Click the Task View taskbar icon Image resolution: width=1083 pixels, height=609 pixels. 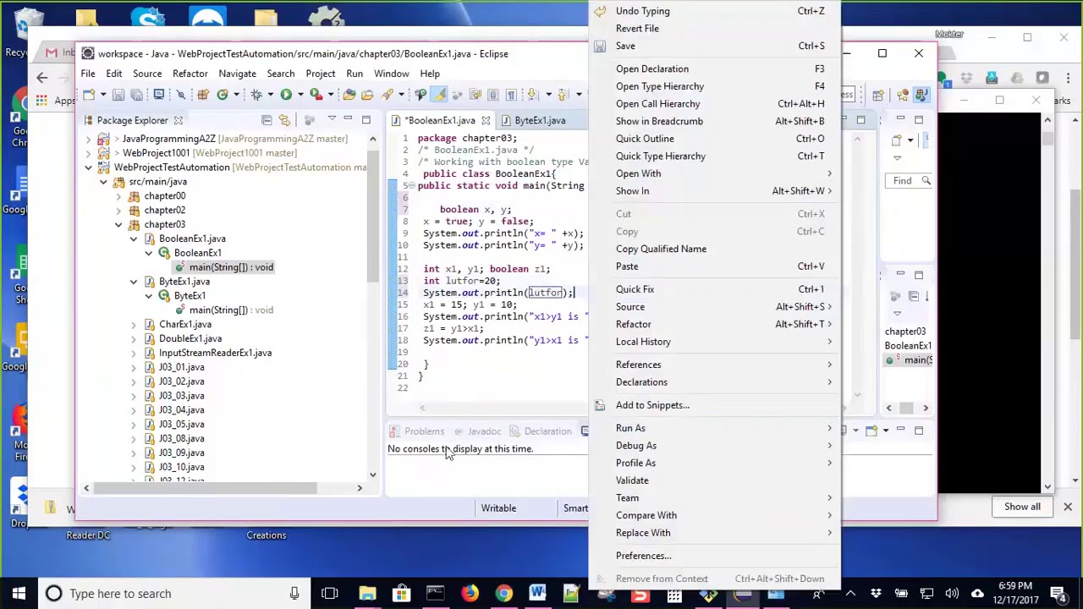click(x=330, y=593)
